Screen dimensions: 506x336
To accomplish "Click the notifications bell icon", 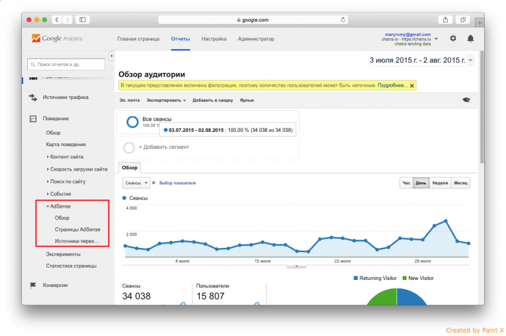I will click(470, 39).
